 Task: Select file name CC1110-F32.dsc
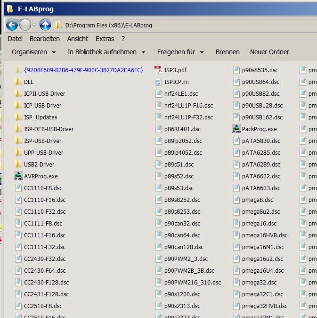coord(45,212)
